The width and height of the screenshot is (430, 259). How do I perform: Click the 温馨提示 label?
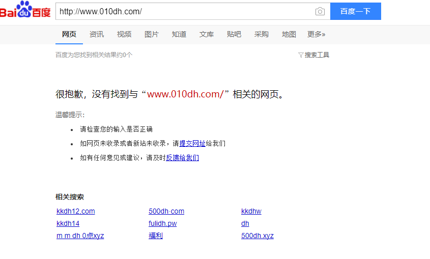70,115
